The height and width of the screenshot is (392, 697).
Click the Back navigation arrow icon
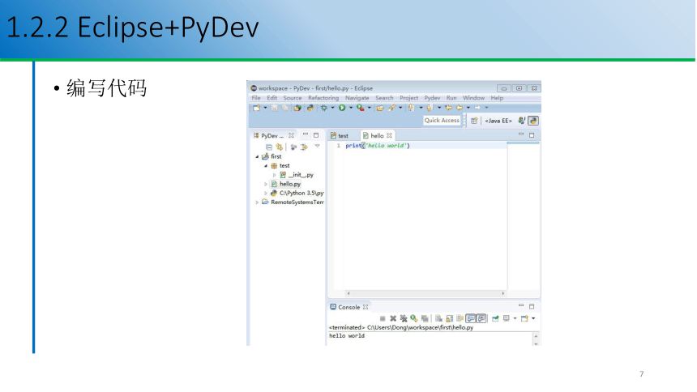(x=460, y=108)
